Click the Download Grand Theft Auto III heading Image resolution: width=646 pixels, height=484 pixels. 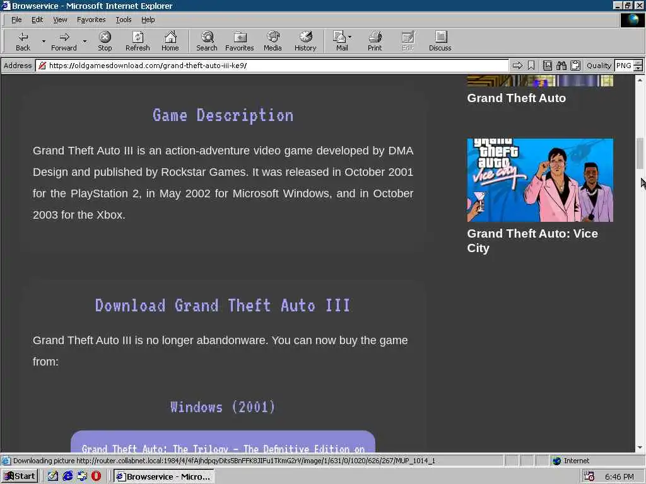pyautogui.click(x=223, y=306)
